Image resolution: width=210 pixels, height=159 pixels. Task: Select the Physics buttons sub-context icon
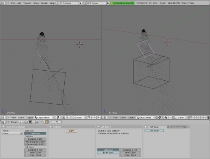click(47, 122)
